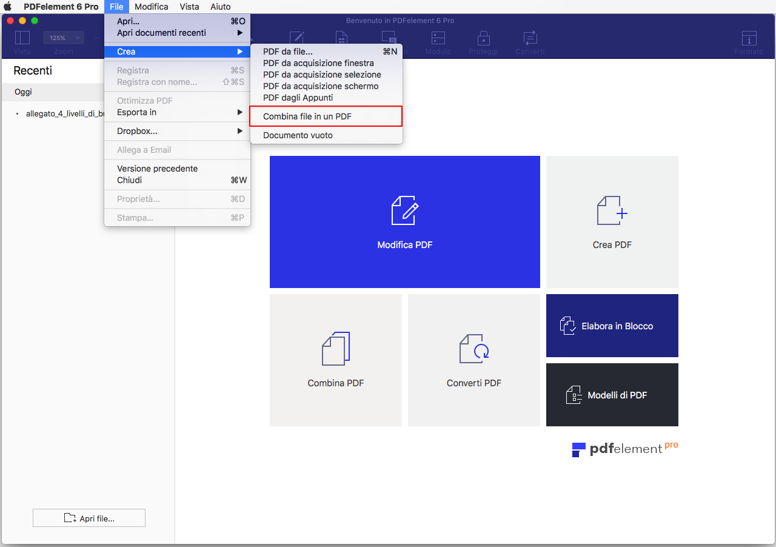Open the PDFelement 6 Pro application menu
The image size is (776, 547).
click(x=61, y=7)
